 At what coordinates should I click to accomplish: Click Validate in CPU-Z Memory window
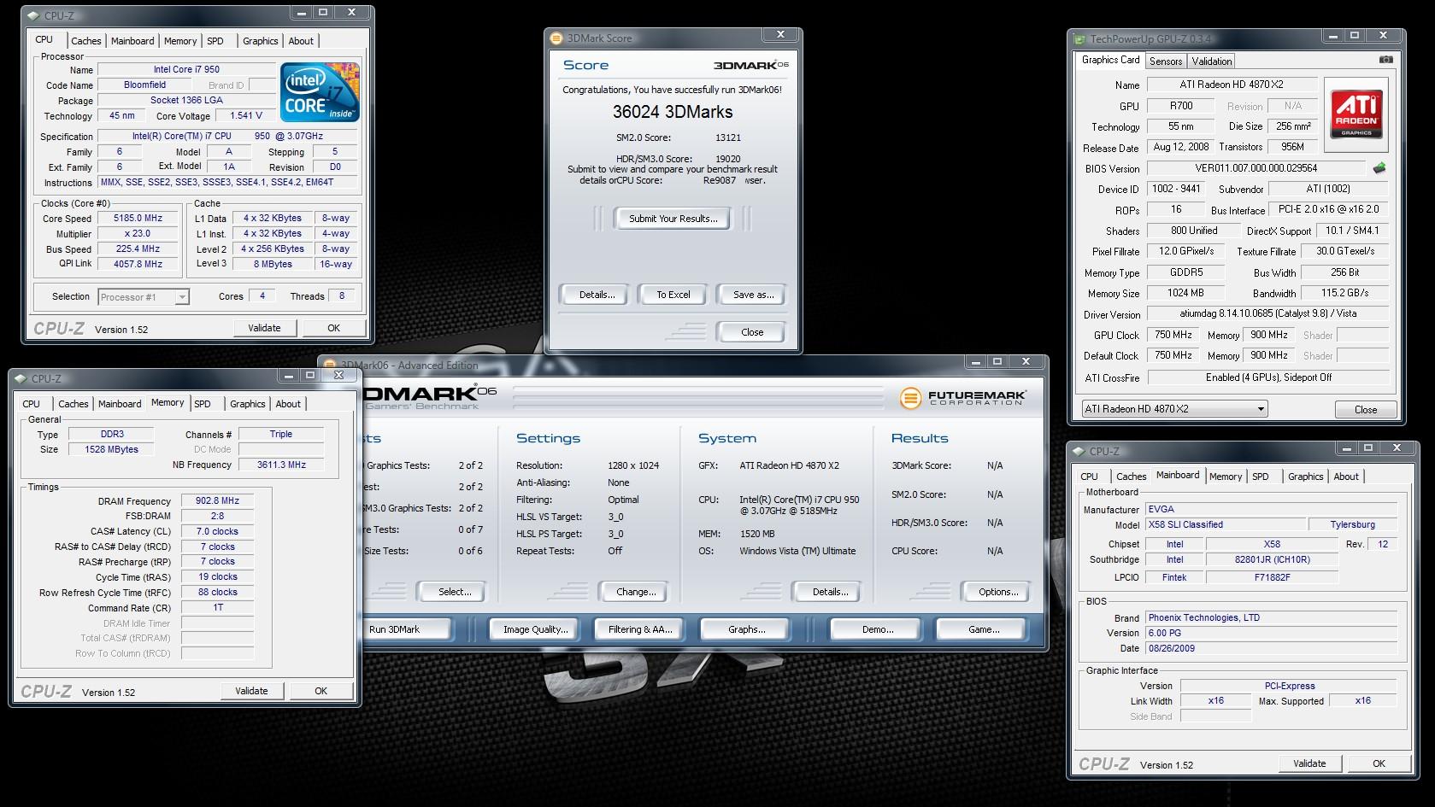tap(251, 691)
